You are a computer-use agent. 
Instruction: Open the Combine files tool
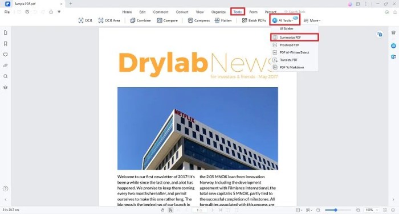[140, 20]
